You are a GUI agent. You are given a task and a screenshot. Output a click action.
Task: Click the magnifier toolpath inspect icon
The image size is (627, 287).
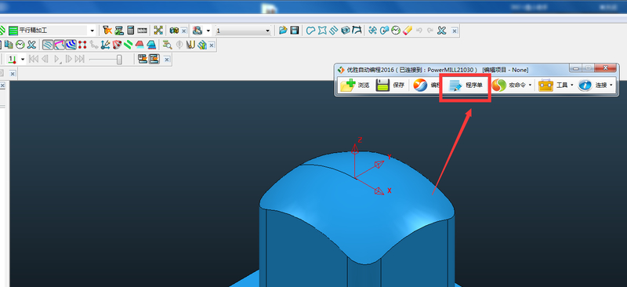168,45
